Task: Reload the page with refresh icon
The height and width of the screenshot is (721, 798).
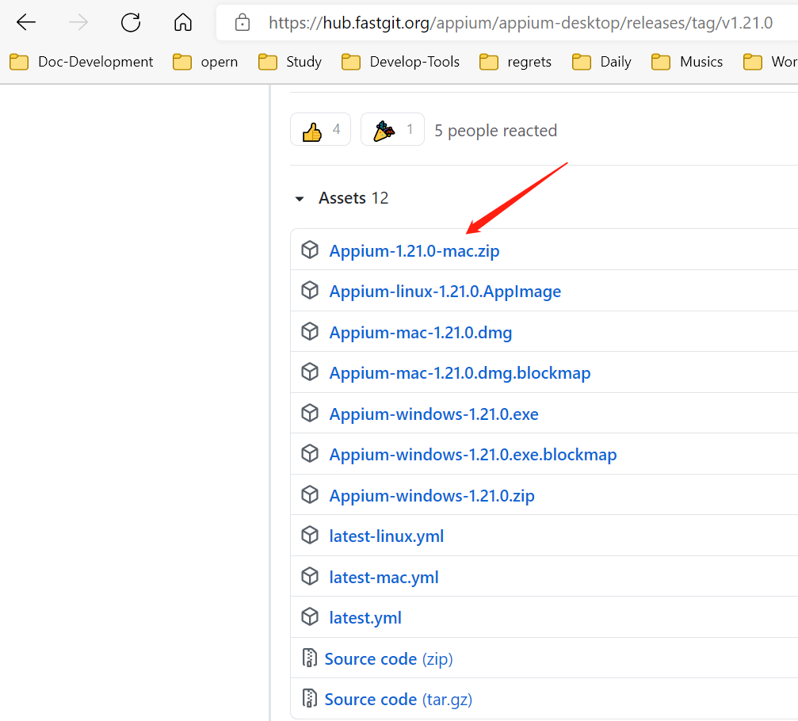Action: tap(131, 22)
